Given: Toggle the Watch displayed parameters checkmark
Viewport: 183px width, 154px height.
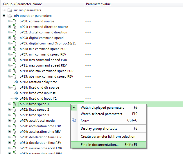Looking at the screenshot, I should 74,108.
